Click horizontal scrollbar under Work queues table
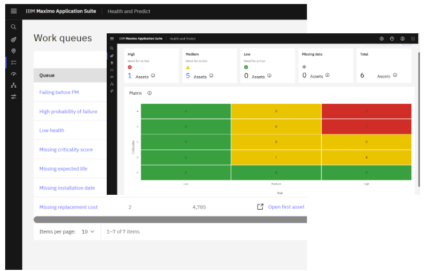Image resolution: width=424 pixels, height=271 pixels. click(x=170, y=219)
